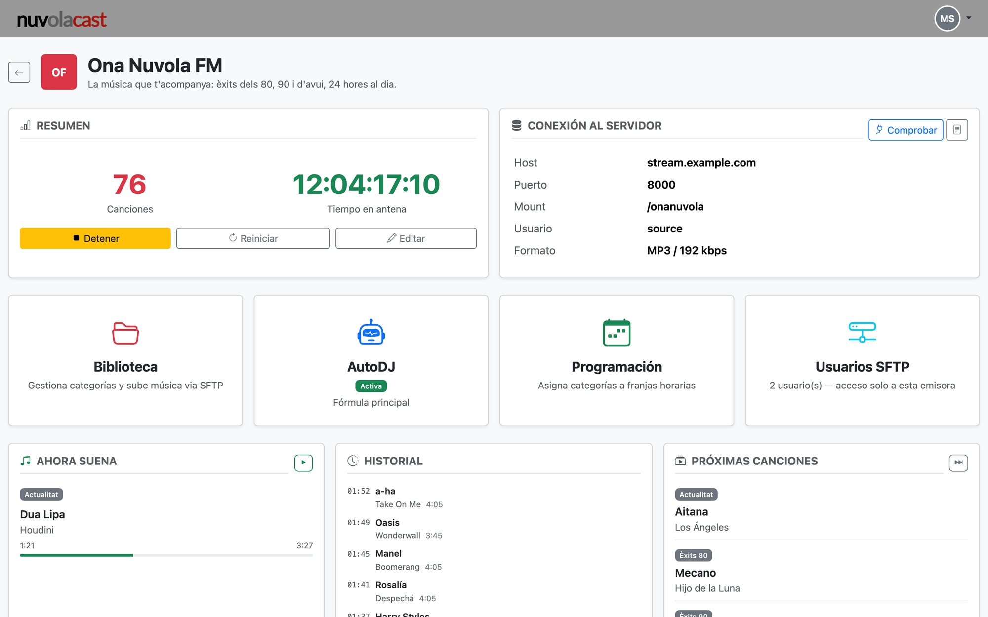Play the stream in Ahora Suena
The image size is (988, 617).
pyautogui.click(x=303, y=463)
